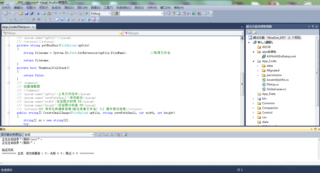
Task: Decrease indent via the outdent icon
Action: 33,19
